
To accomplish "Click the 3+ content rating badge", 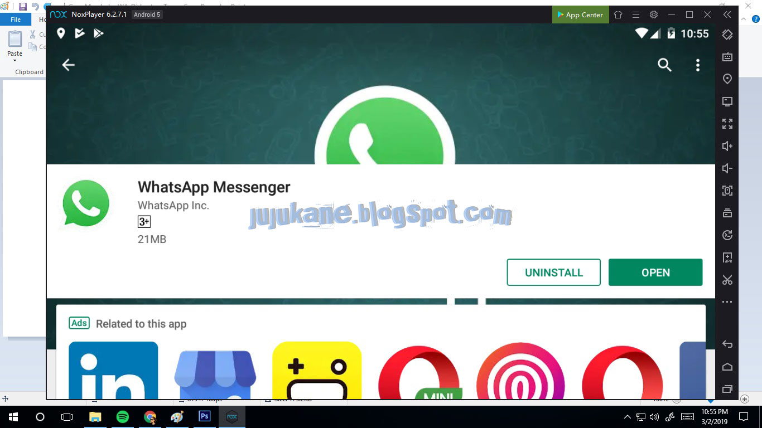I will coord(144,222).
